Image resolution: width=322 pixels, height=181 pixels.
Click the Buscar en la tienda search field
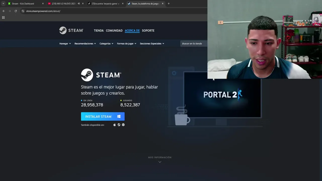click(194, 43)
